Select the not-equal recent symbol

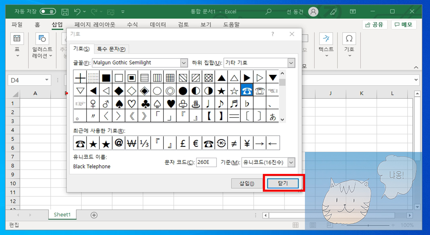234,143
